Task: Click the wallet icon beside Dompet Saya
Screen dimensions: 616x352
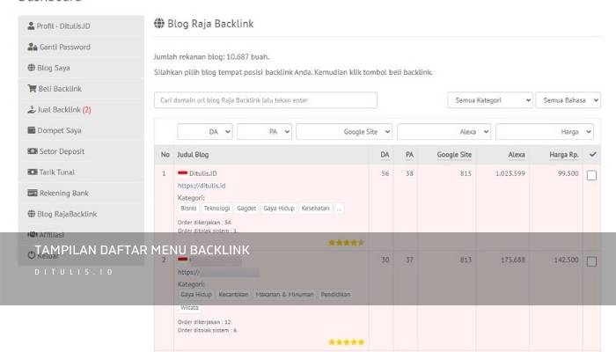Action: point(32,130)
